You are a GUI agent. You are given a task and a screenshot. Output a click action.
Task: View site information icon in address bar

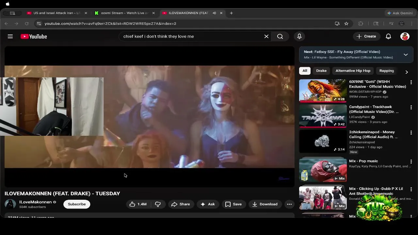coord(39,23)
